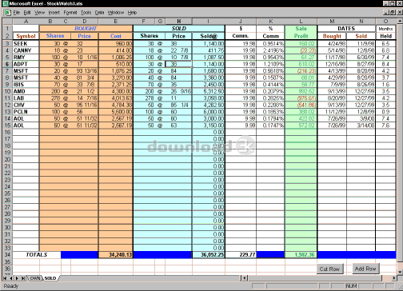Switch to the OWN sheet tab

(x=35, y=278)
